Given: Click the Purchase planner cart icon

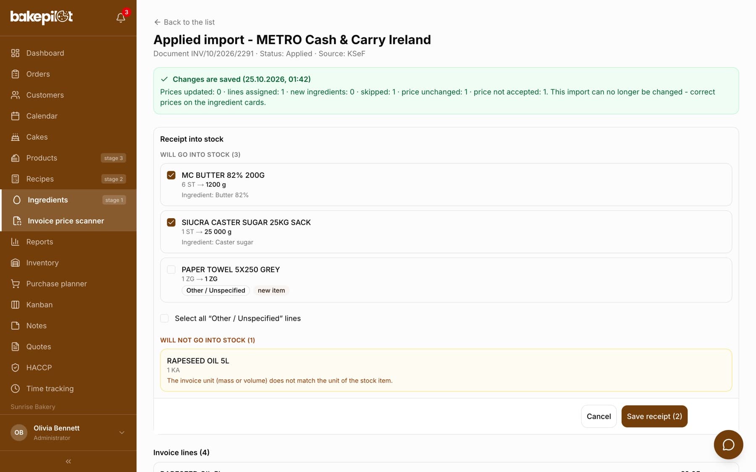Looking at the screenshot, I should pos(15,284).
